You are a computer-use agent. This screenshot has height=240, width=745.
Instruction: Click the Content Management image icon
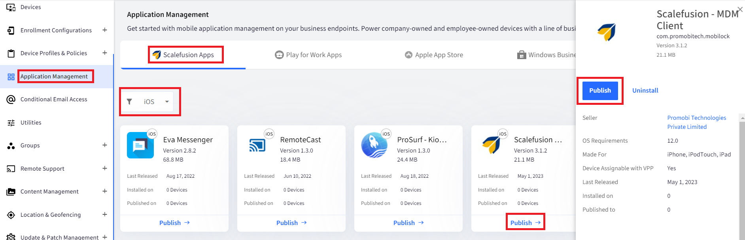[11, 192]
